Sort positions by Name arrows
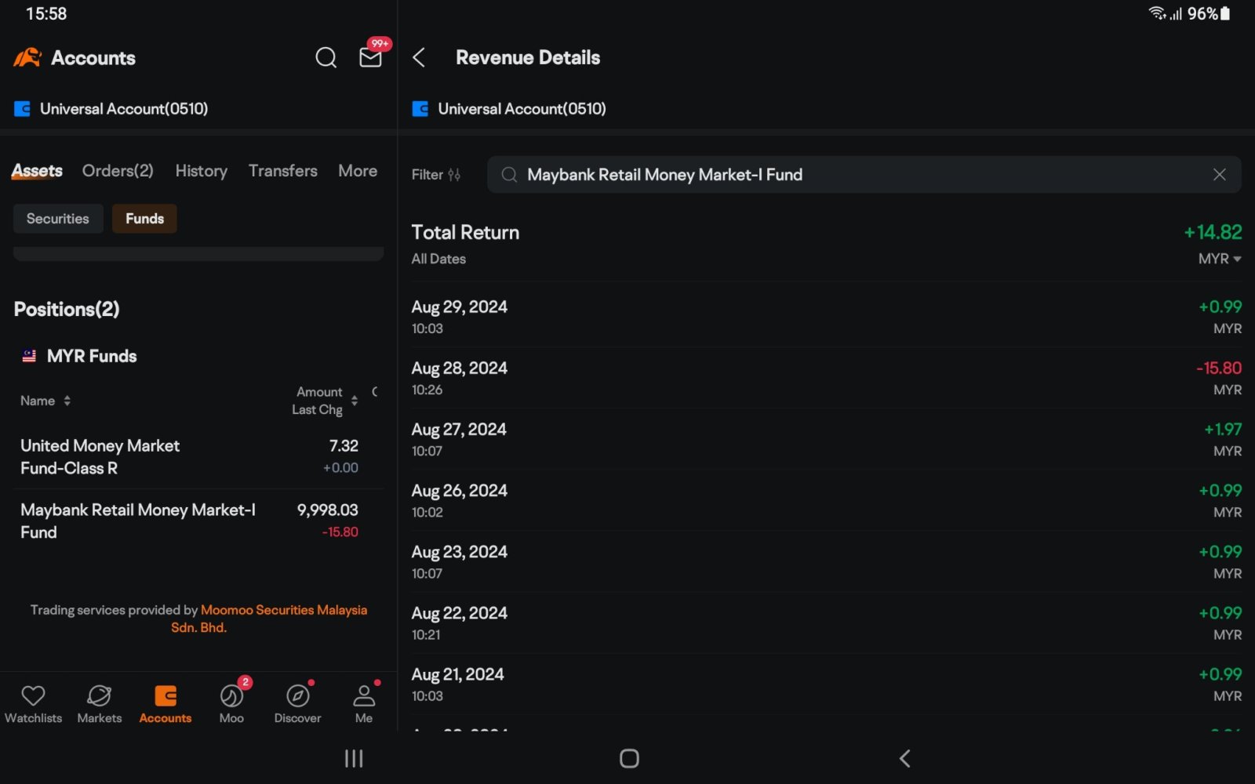This screenshot has width=1255, height=784. (67, 401)
